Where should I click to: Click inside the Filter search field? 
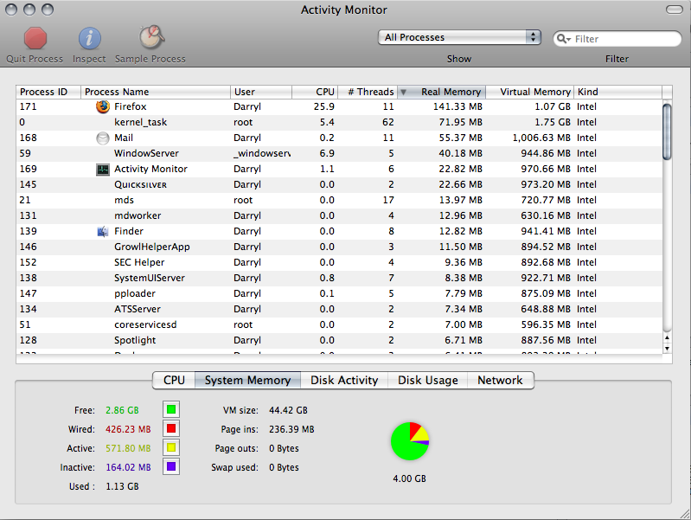(617, 39)
